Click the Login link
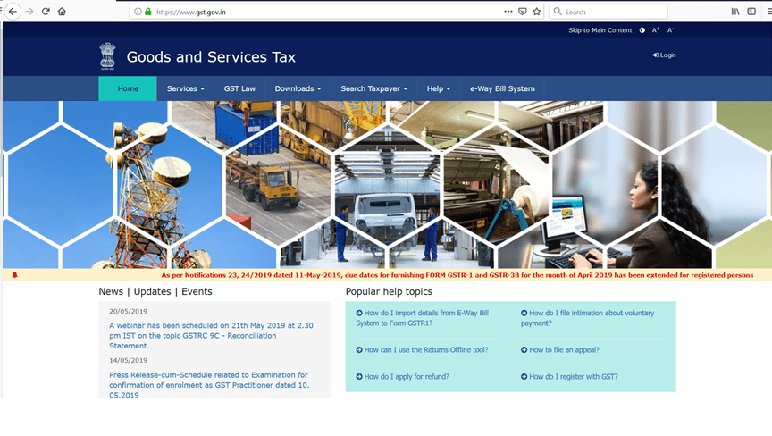This screenshot has width=772, height=436. tap(664, 55)
